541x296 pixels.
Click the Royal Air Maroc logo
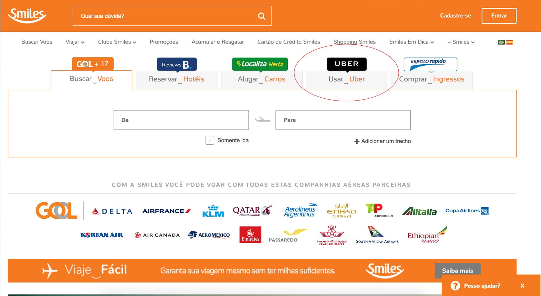point(332,235)
